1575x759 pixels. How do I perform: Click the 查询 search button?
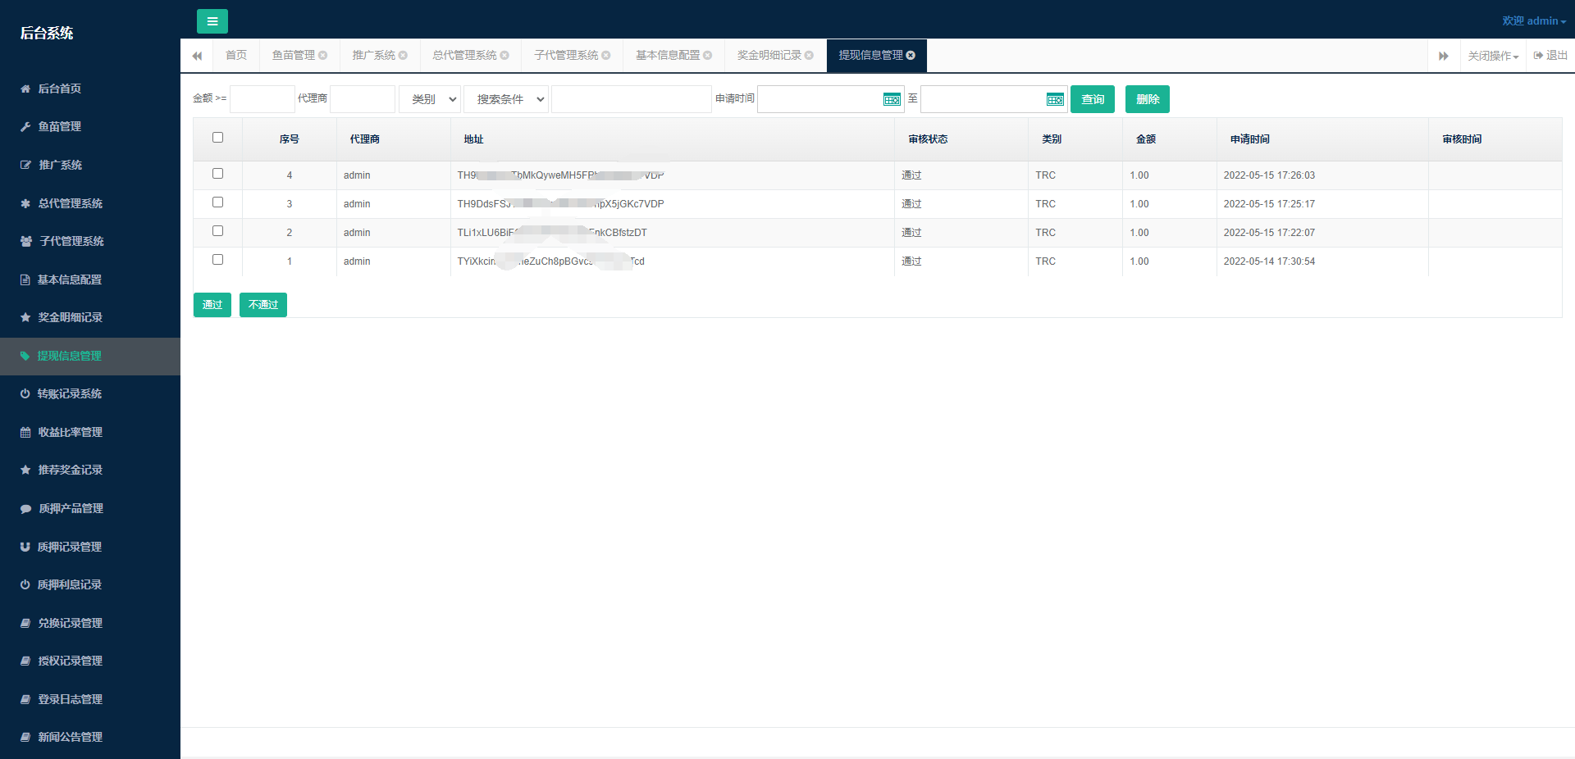[x=1093, y=99]
